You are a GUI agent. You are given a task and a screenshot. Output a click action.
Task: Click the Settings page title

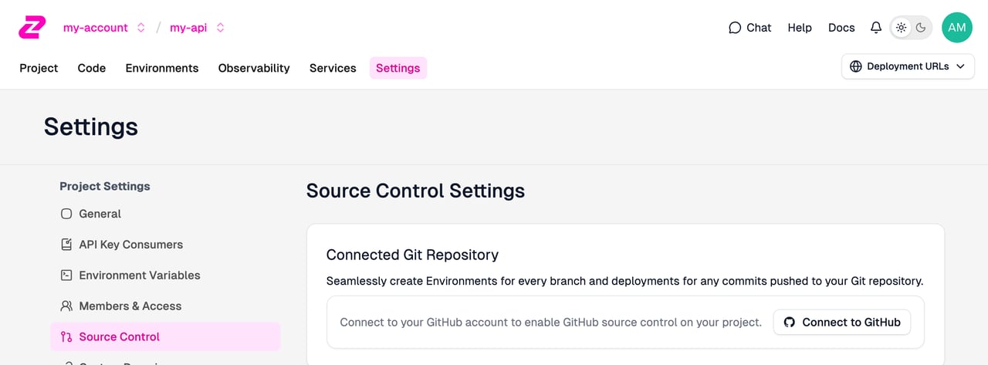(x=91, y=127)
